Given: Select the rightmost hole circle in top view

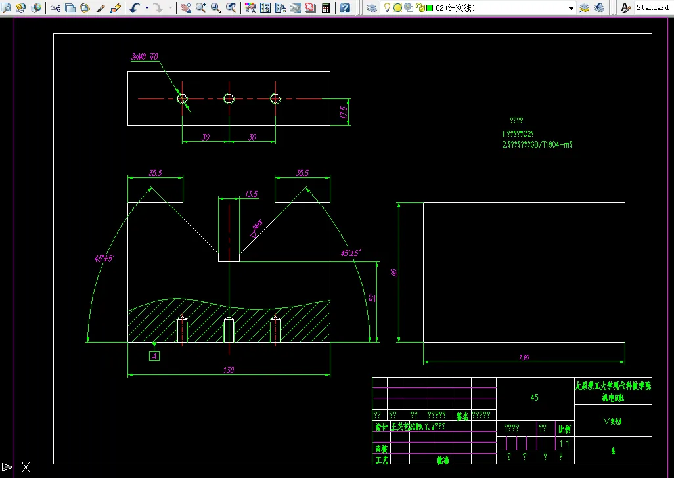Looking at the screenshot, I should click(x=275, y=98).
